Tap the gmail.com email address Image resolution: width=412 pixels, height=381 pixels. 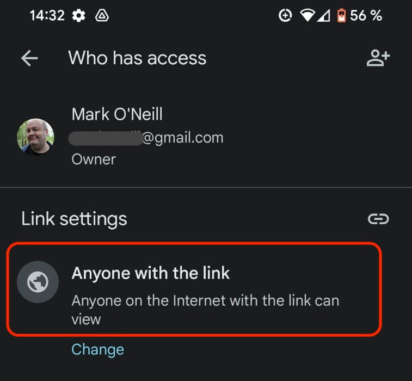click(146, 138)
